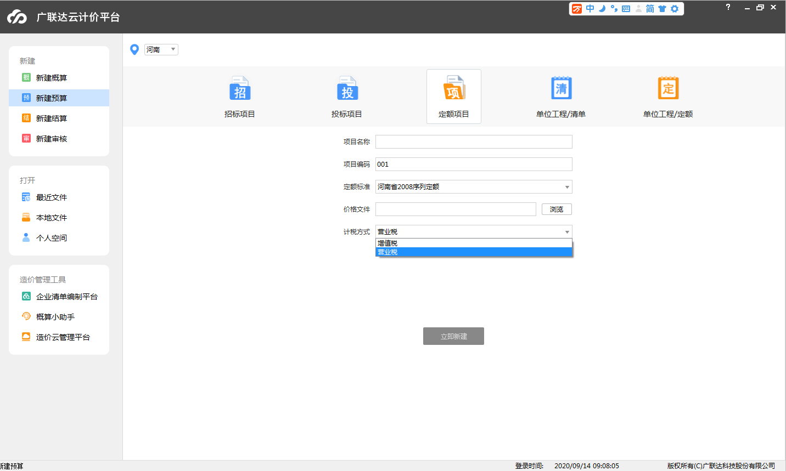Image resolution: width=786 pixels, height=471 pixels.
Task: Click the 个人空间 person icon
Action: 26,237
